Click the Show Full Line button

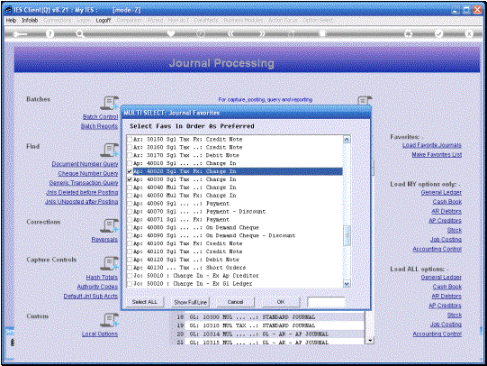coord(191,302)
